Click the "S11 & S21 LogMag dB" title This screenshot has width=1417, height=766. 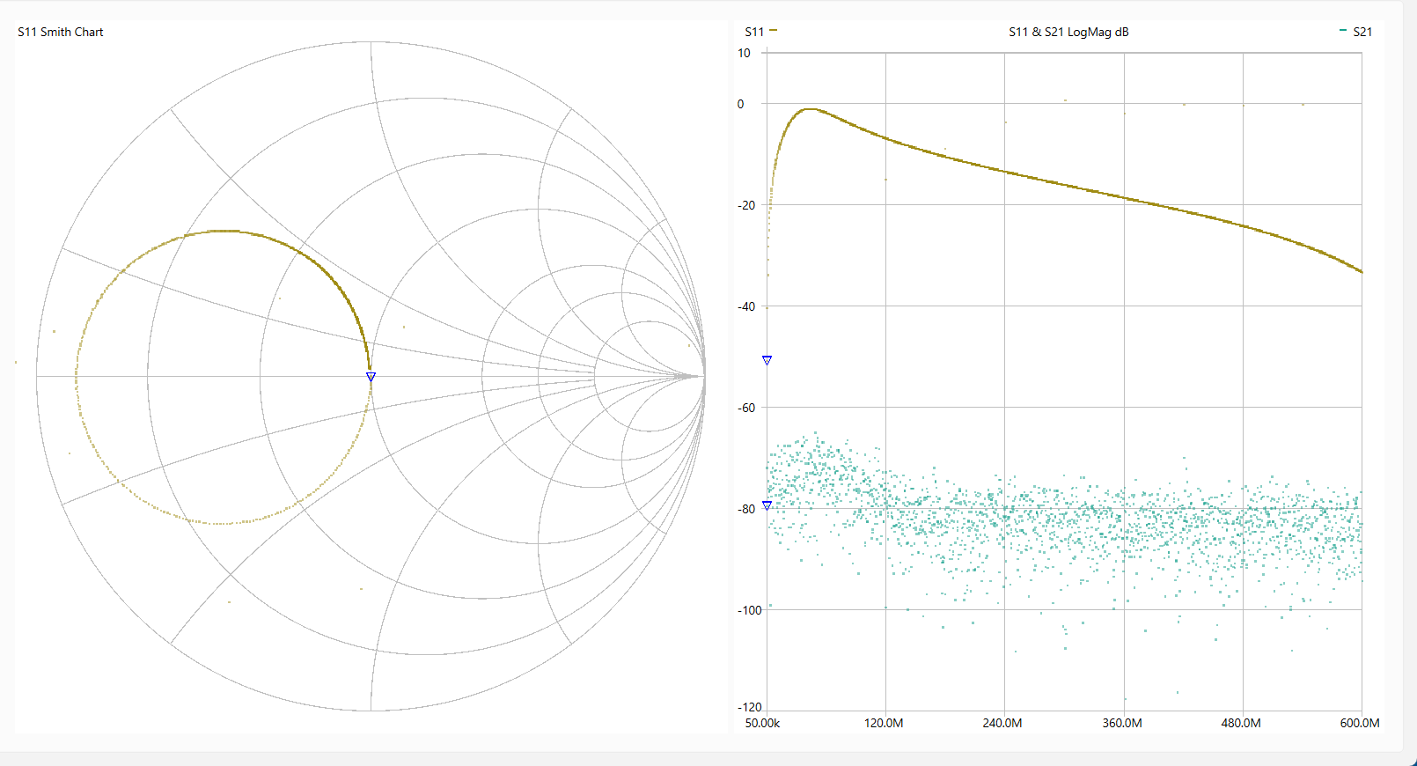pos(1068,32)
